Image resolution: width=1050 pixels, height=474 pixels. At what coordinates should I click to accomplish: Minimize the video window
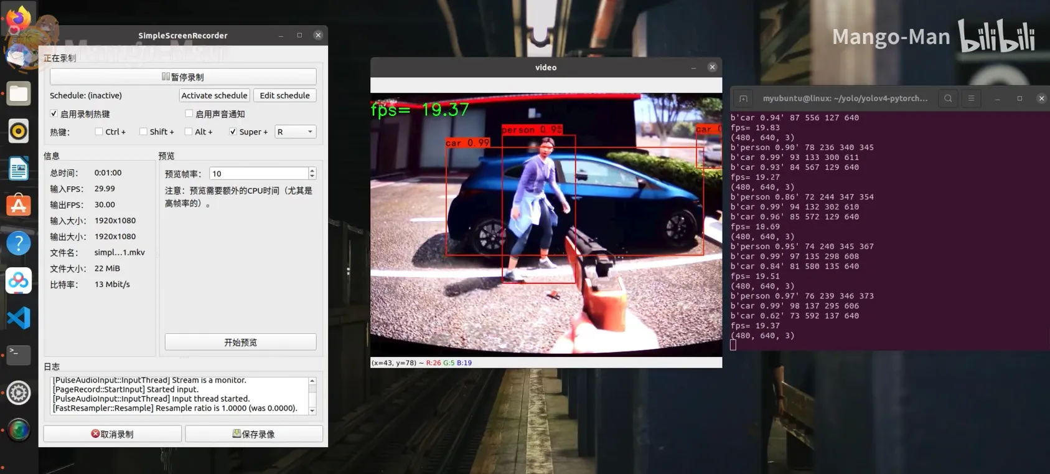693,67
